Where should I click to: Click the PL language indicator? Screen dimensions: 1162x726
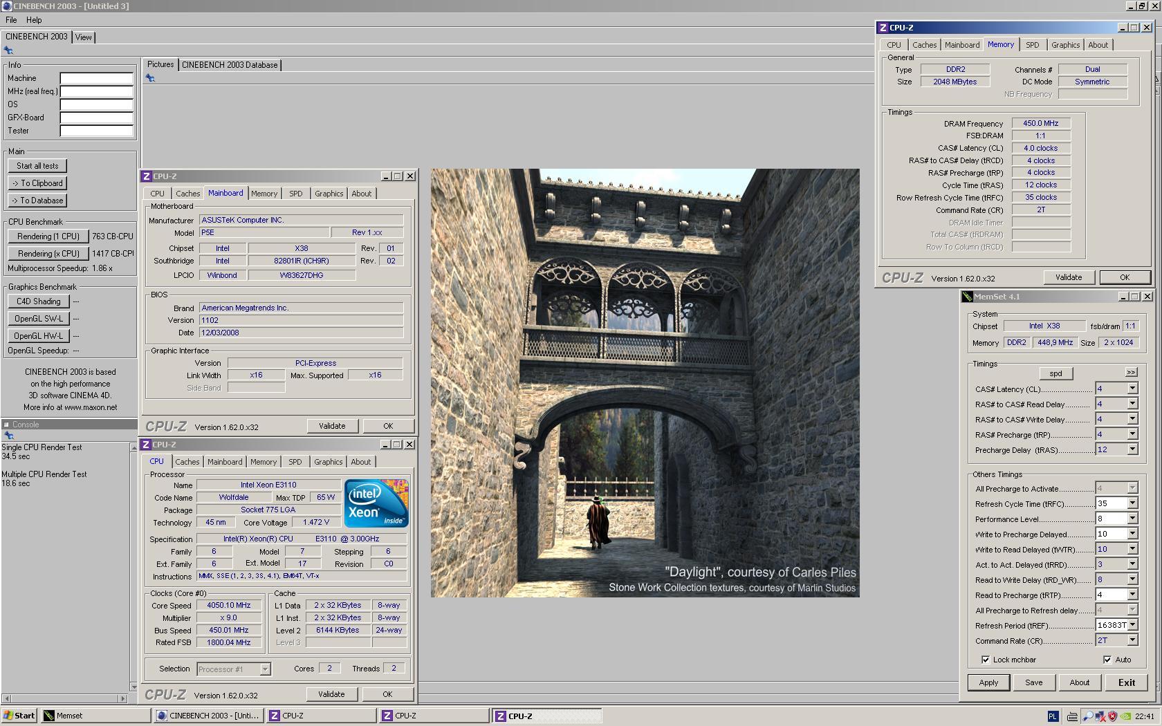[x=1053, y=716]
